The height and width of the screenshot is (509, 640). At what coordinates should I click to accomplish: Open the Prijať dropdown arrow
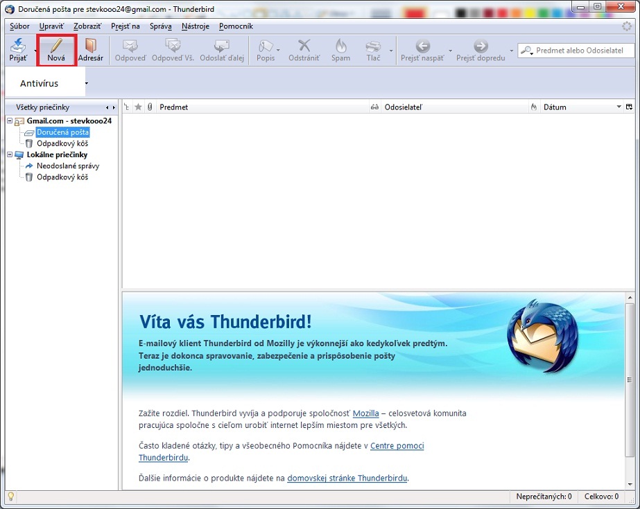point(35,51)
